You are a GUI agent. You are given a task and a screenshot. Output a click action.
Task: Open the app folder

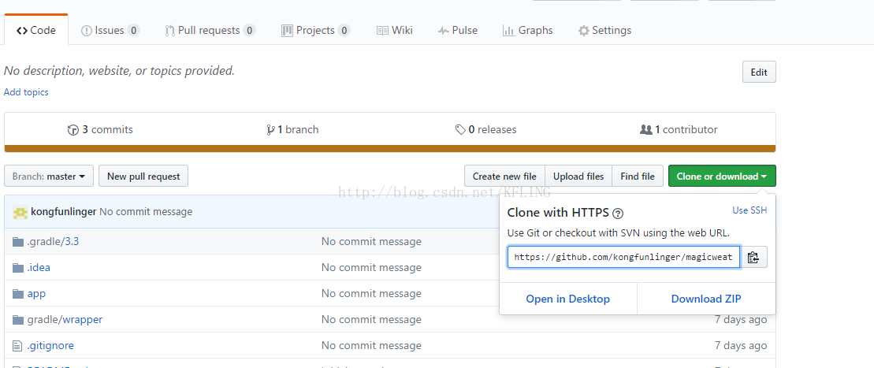tap(36, 294)
